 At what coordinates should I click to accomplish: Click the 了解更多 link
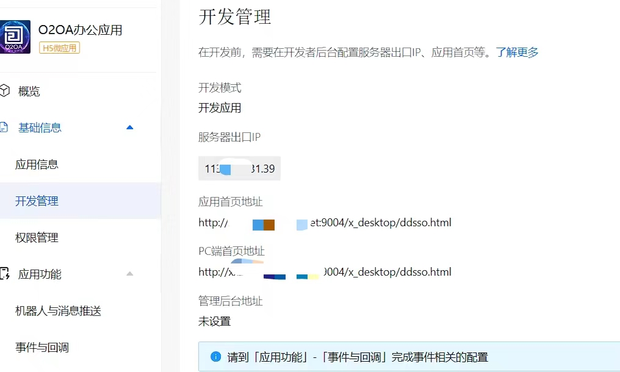pos(517,52)
